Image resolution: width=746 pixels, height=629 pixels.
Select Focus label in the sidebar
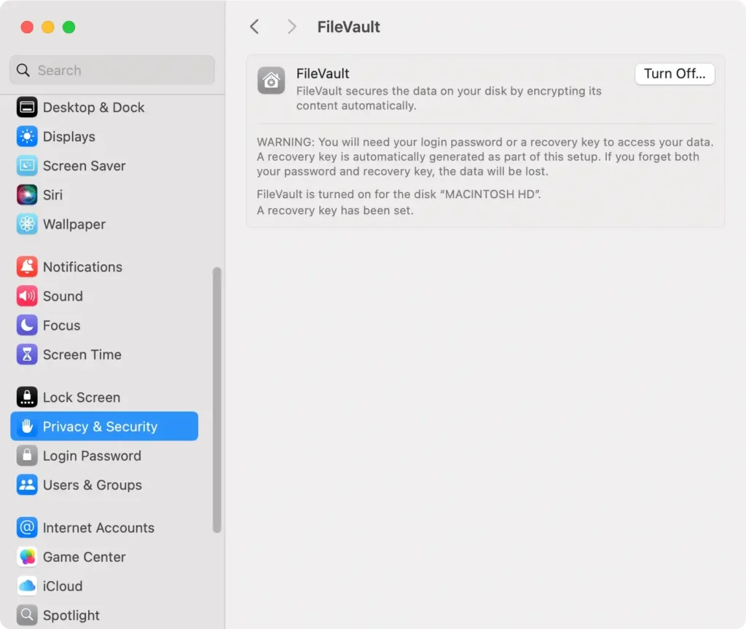click(x=62, y=325)
